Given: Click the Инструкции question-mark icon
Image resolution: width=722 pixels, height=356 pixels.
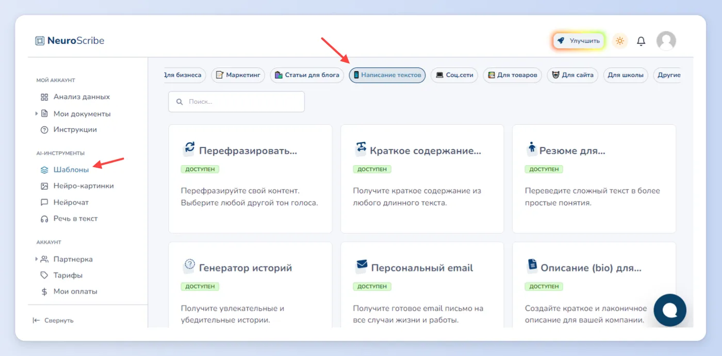Looking at the screenshot, I should tap(44, 130).
